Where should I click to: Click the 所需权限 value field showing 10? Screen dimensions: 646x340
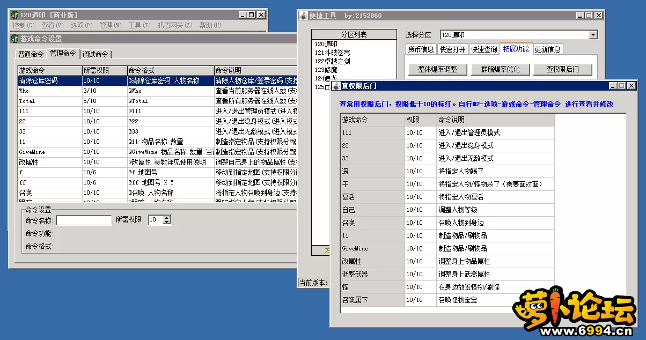[155, 220]
